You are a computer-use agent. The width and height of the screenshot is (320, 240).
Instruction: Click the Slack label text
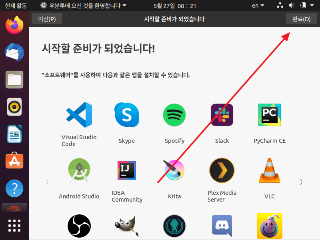point(222,141)
